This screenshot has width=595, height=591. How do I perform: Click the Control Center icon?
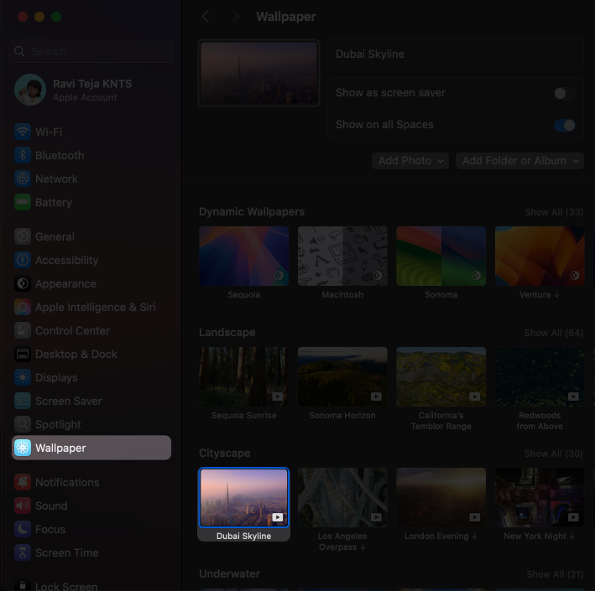tap(23, 330)
